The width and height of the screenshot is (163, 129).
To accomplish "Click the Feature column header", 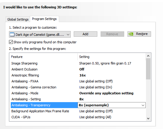I will (x=44, y=57).
